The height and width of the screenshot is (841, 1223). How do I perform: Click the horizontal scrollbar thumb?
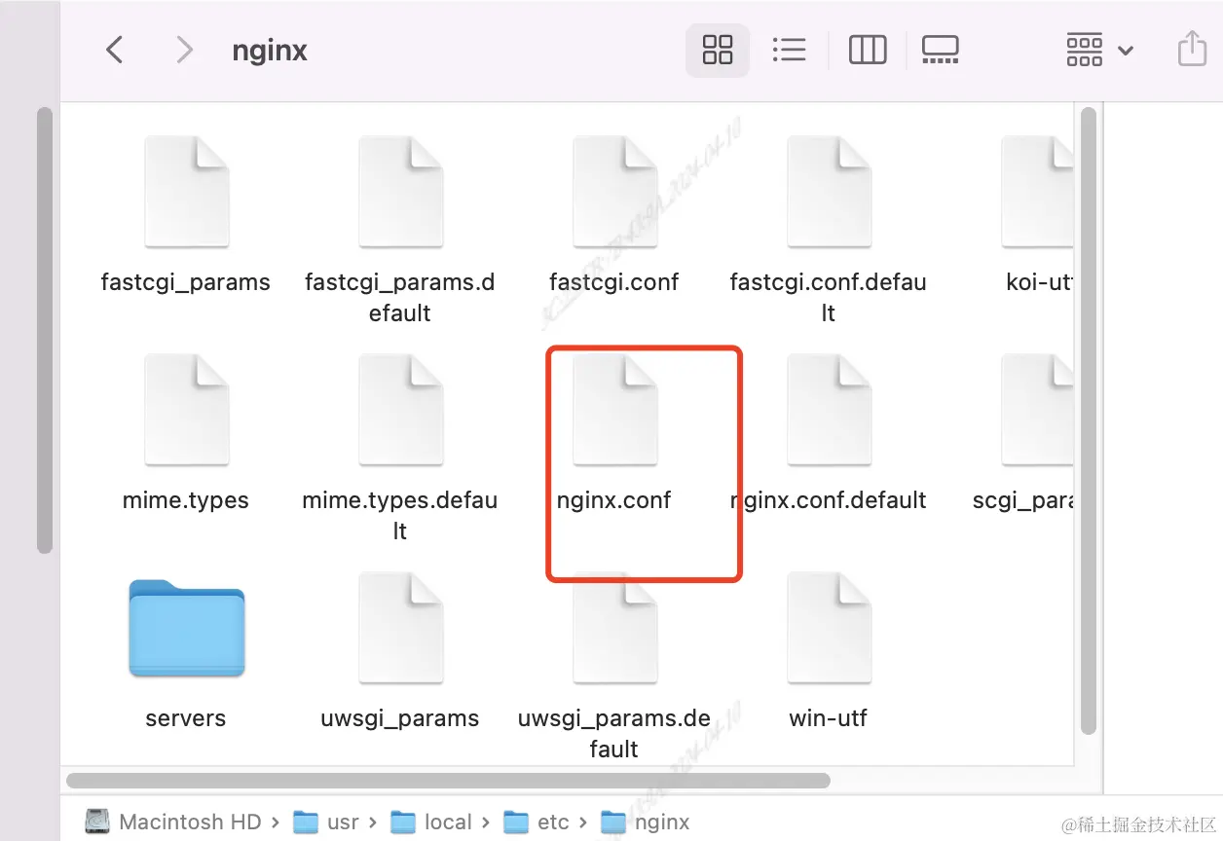448,781
